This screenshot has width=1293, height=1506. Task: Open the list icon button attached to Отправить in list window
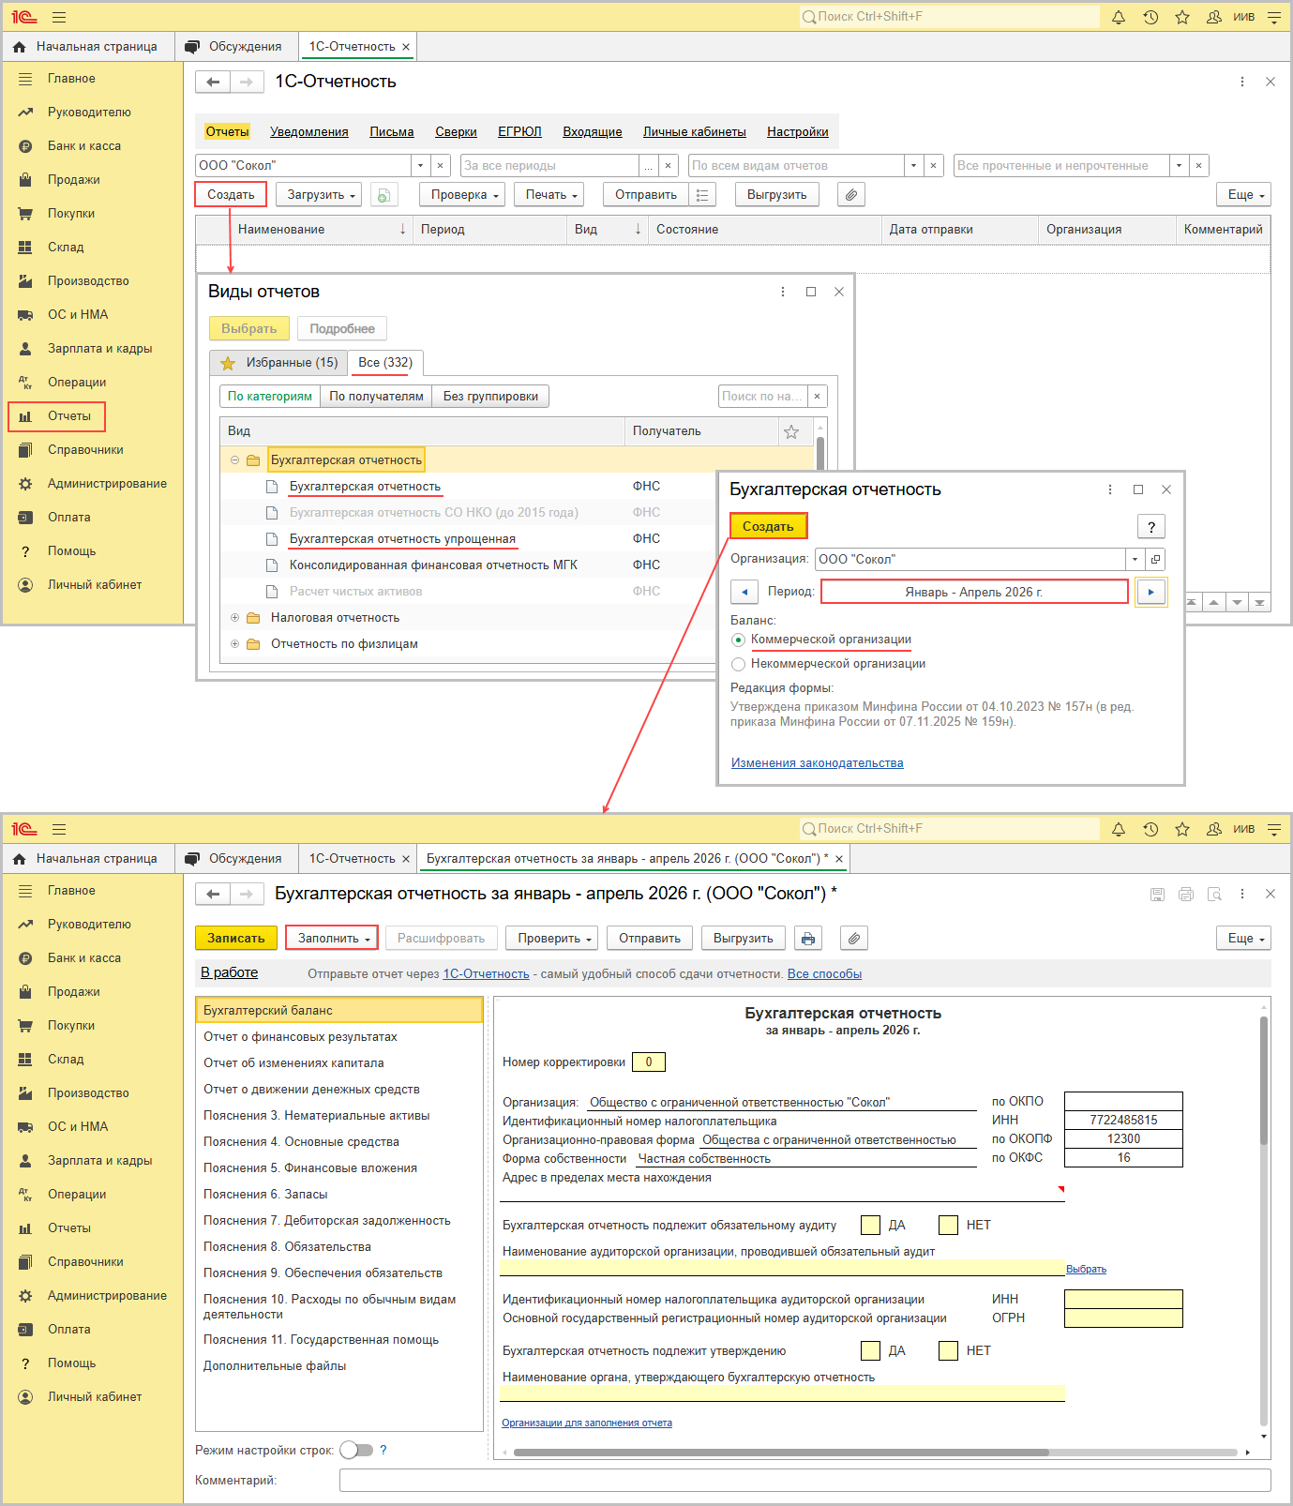point(702,195)
